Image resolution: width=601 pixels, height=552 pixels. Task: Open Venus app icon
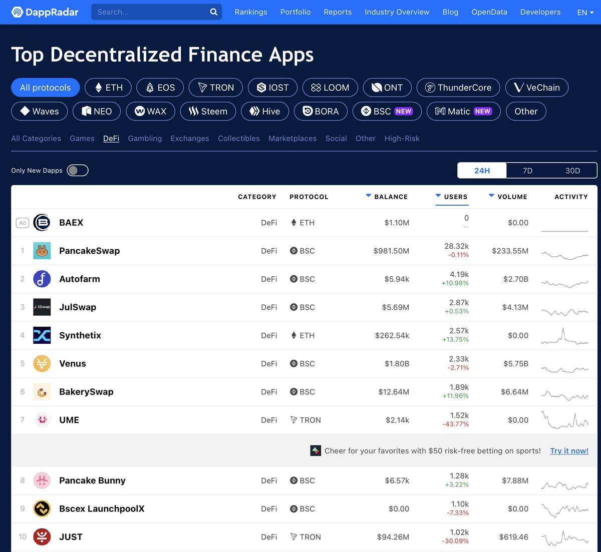tap(42, 363)
